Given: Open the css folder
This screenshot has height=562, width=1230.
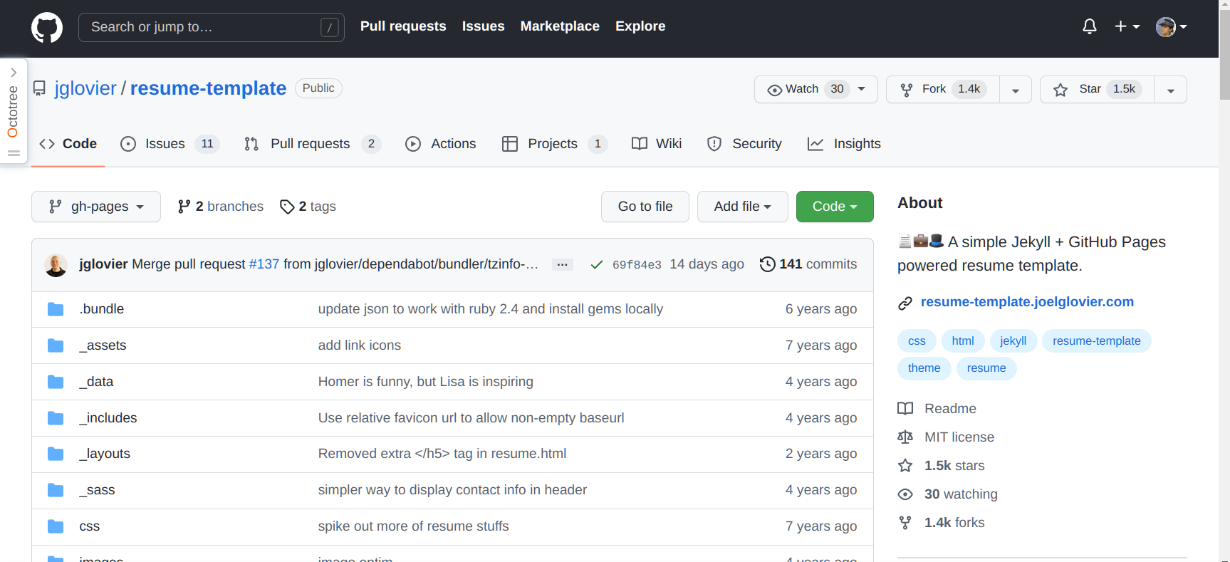Looking at the screenshot, I should [90, 526].
